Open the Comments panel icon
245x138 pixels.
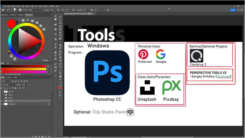click(x=55, y=19)
